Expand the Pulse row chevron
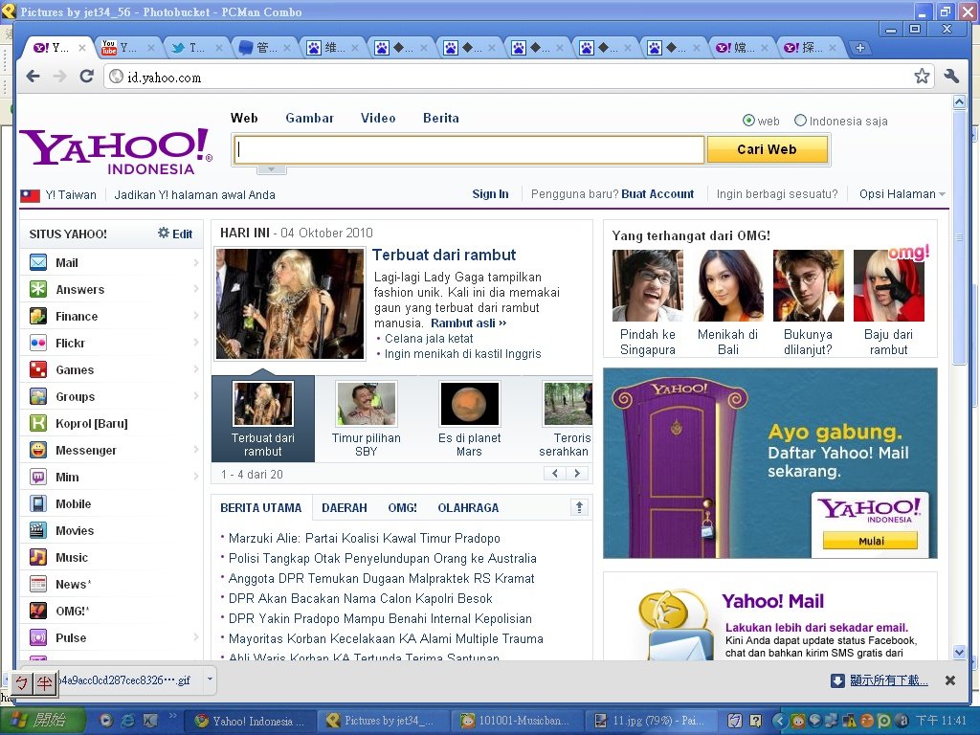 [x=195, y=636]
